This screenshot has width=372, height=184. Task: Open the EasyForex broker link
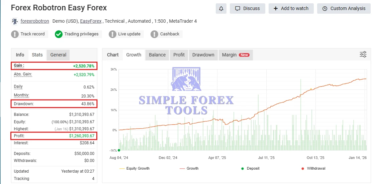pos(92,21)
